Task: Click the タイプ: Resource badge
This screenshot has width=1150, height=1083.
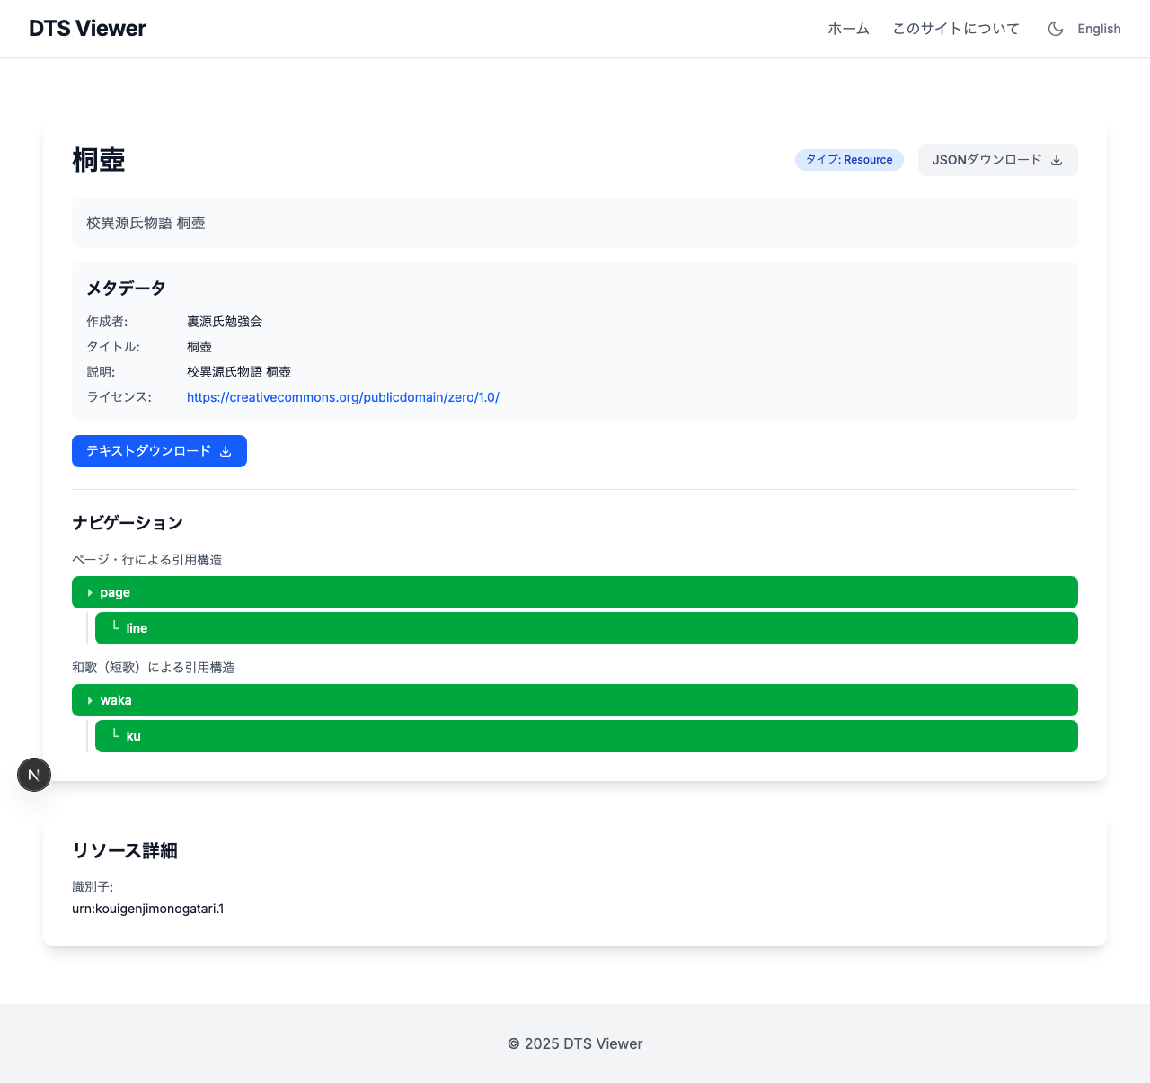Action: (848, 160)
